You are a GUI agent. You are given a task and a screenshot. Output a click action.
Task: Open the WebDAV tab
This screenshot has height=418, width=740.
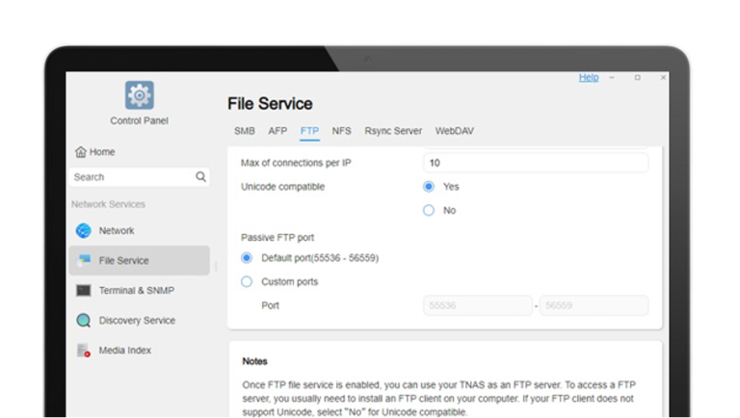pyautogui.click(x=454, y=131)
